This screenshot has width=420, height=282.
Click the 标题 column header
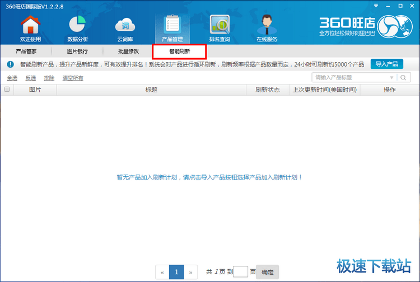pos(151,90)
